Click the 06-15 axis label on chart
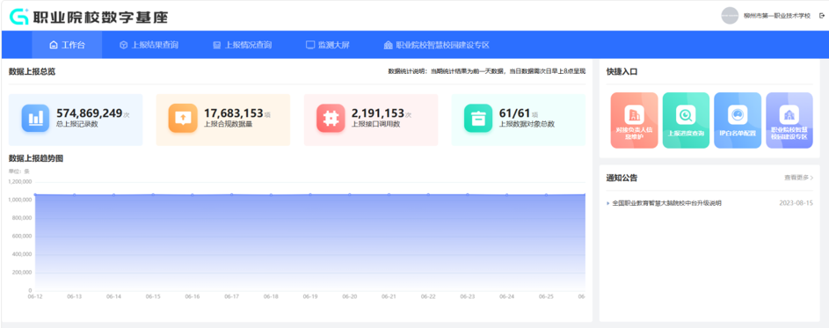This screenshot has height=328, width=829. coord(153,297)
